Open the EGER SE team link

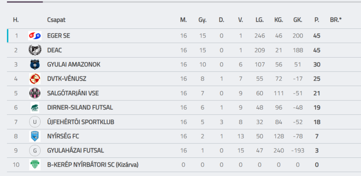(59, 36)
